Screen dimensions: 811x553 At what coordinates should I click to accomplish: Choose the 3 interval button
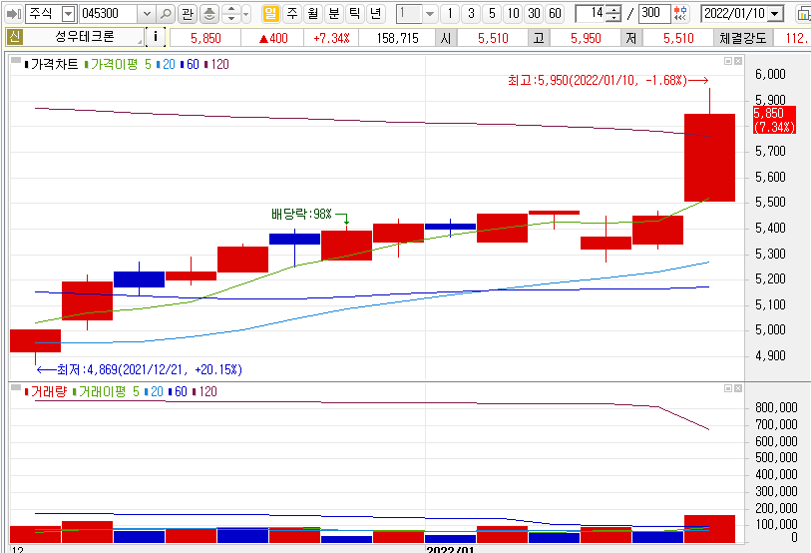coord(471,13)
